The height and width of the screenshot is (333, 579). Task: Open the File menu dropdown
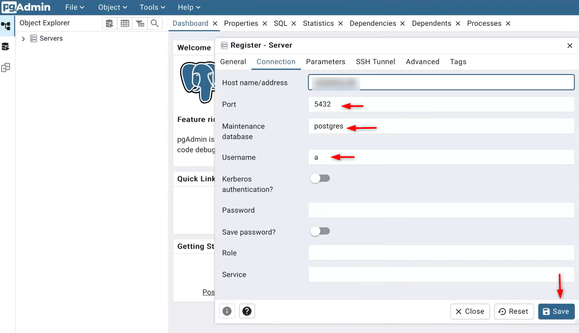coord(75,7)
